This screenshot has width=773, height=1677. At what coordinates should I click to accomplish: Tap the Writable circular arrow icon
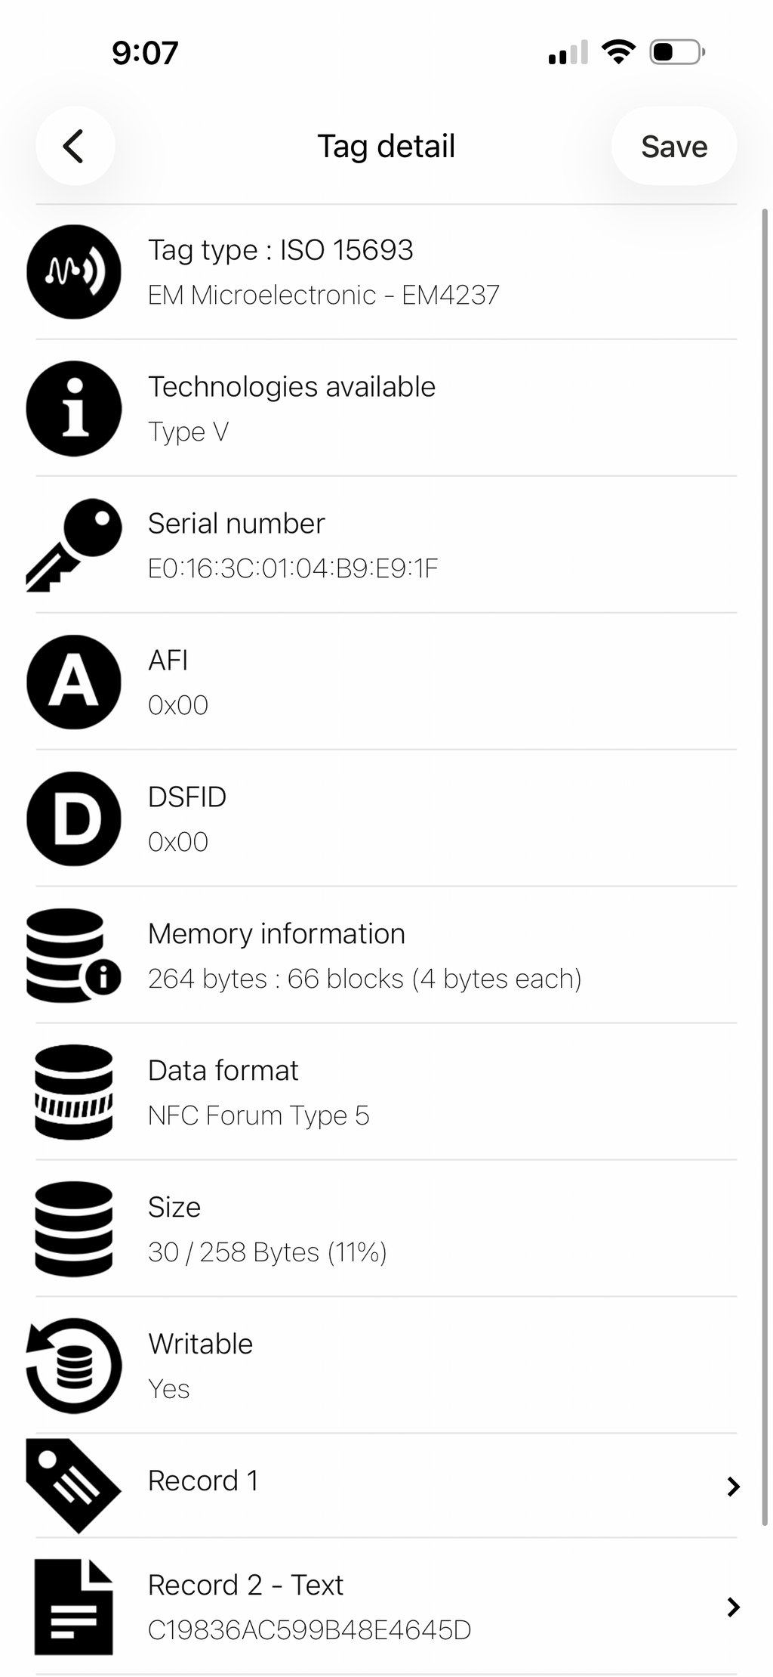pyautogui.click(x=74, y=1366)
